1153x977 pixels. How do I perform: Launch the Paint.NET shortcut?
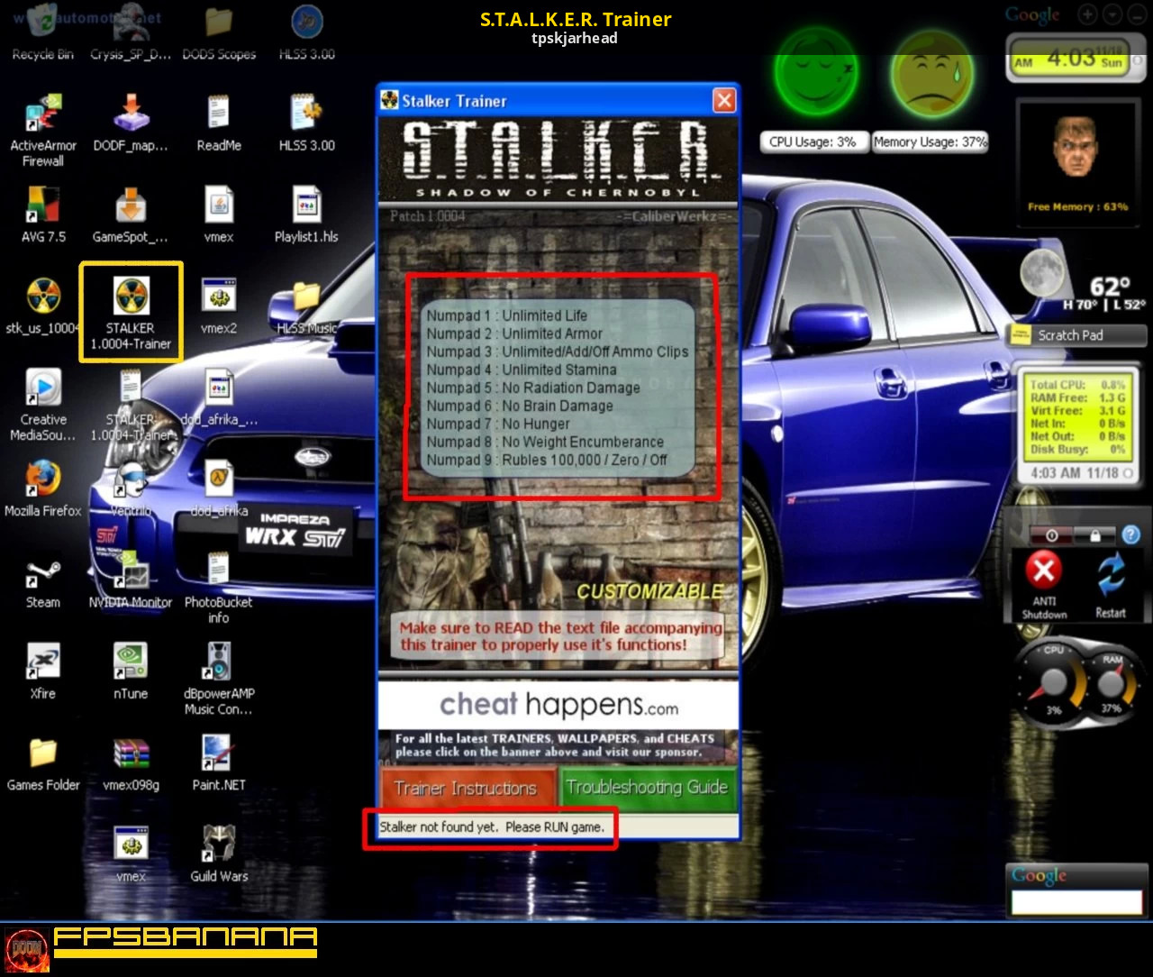(x=219, y=764)
